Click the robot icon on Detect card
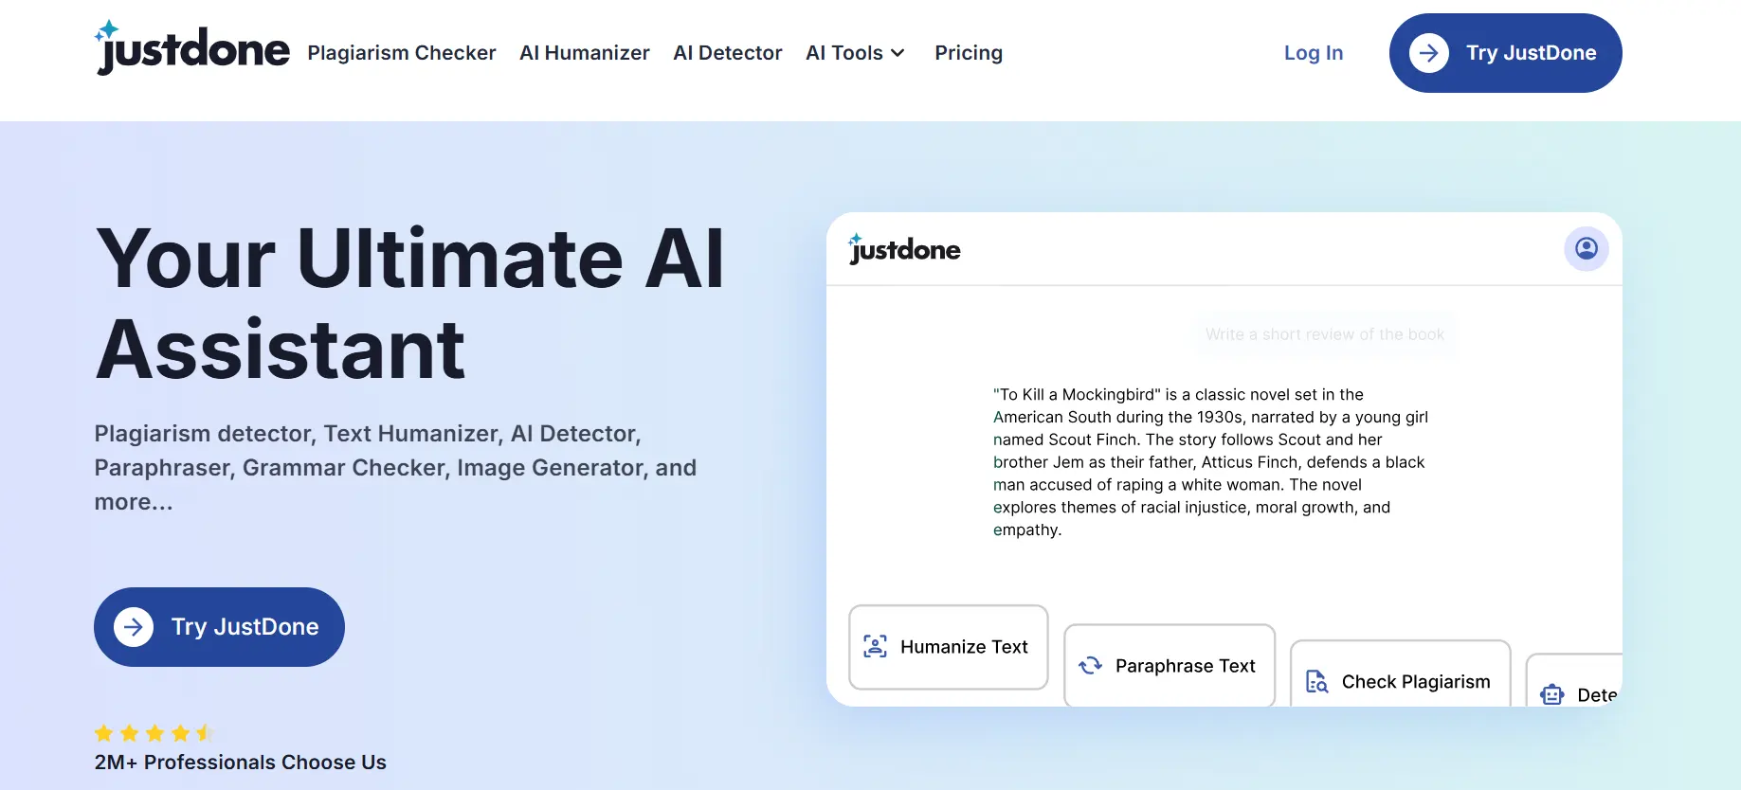Viewport: 1741px width, 790px height. (1551, 694)
